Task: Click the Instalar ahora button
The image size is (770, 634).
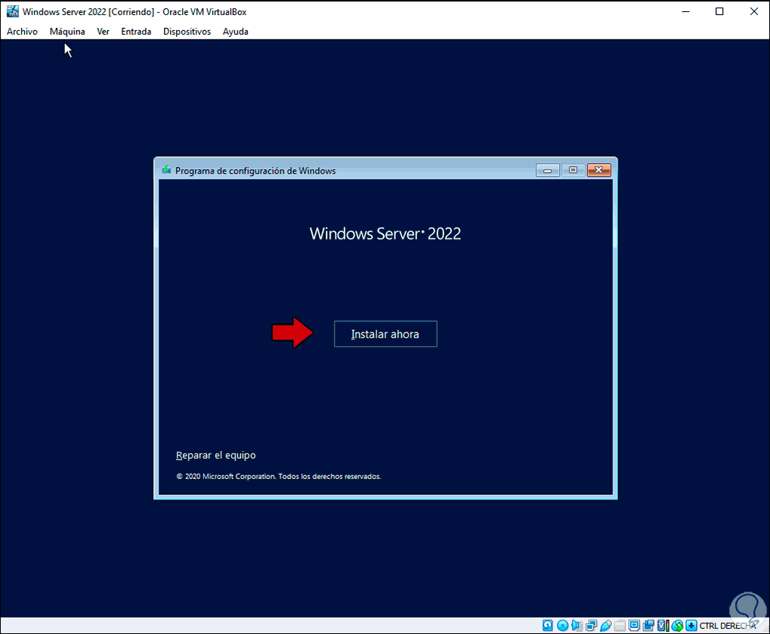Action: [385, 334]
